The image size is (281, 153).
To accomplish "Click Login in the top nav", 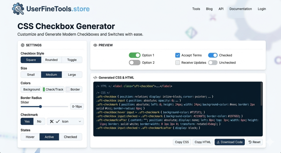I will click(x=262, y=9).
